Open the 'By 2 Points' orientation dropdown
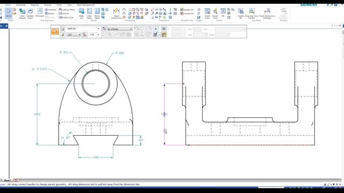This screenshot has height=193, width=344. point(120,29)
